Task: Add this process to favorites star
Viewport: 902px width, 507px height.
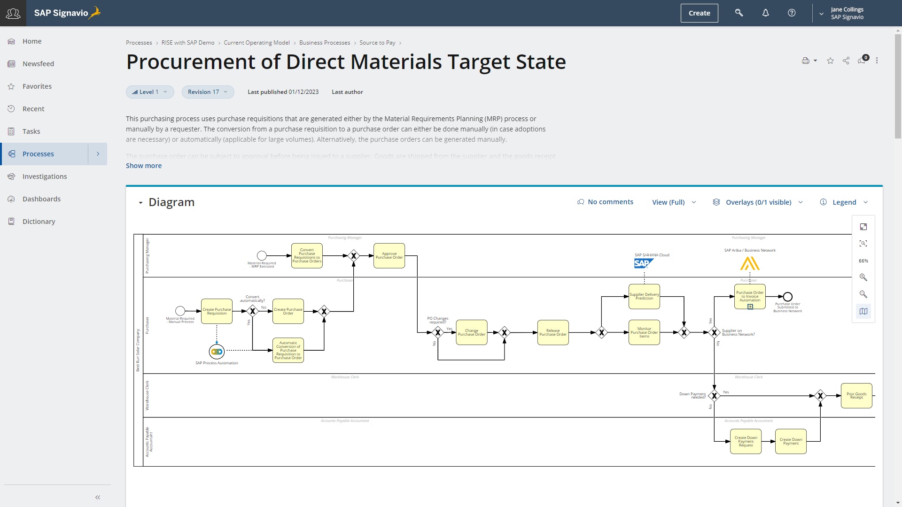Action: 830,61
